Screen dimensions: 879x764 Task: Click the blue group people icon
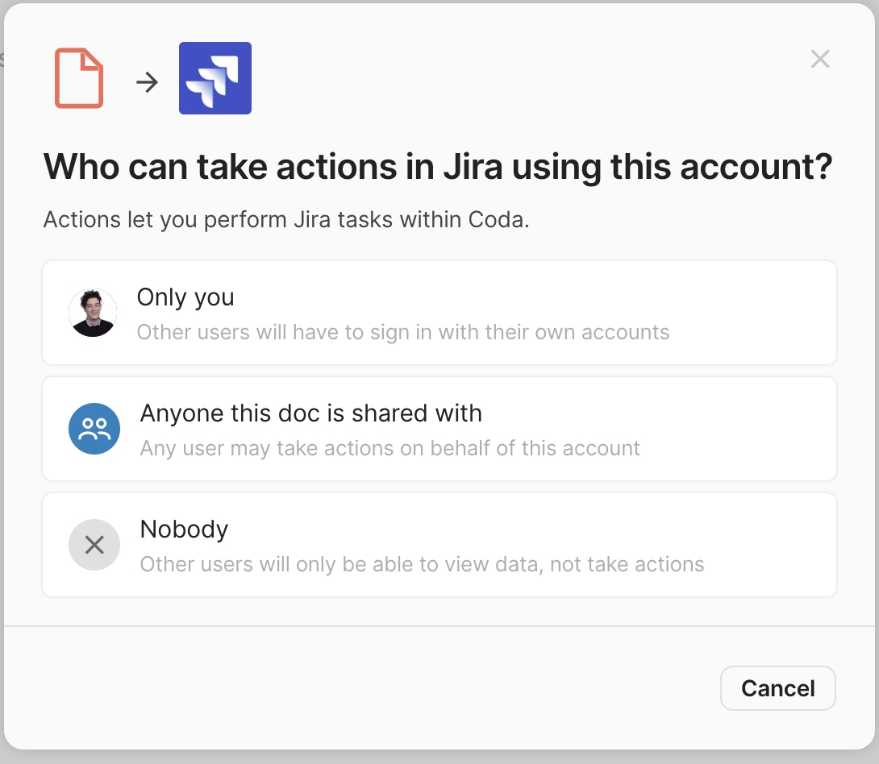pyautogui.click(x=94, y=429)
